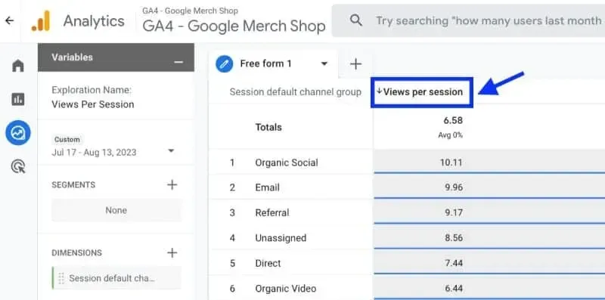Viewport: 605px width, 300px height.
Task: Click the Analytics product name text
Action: pos(94,21)
